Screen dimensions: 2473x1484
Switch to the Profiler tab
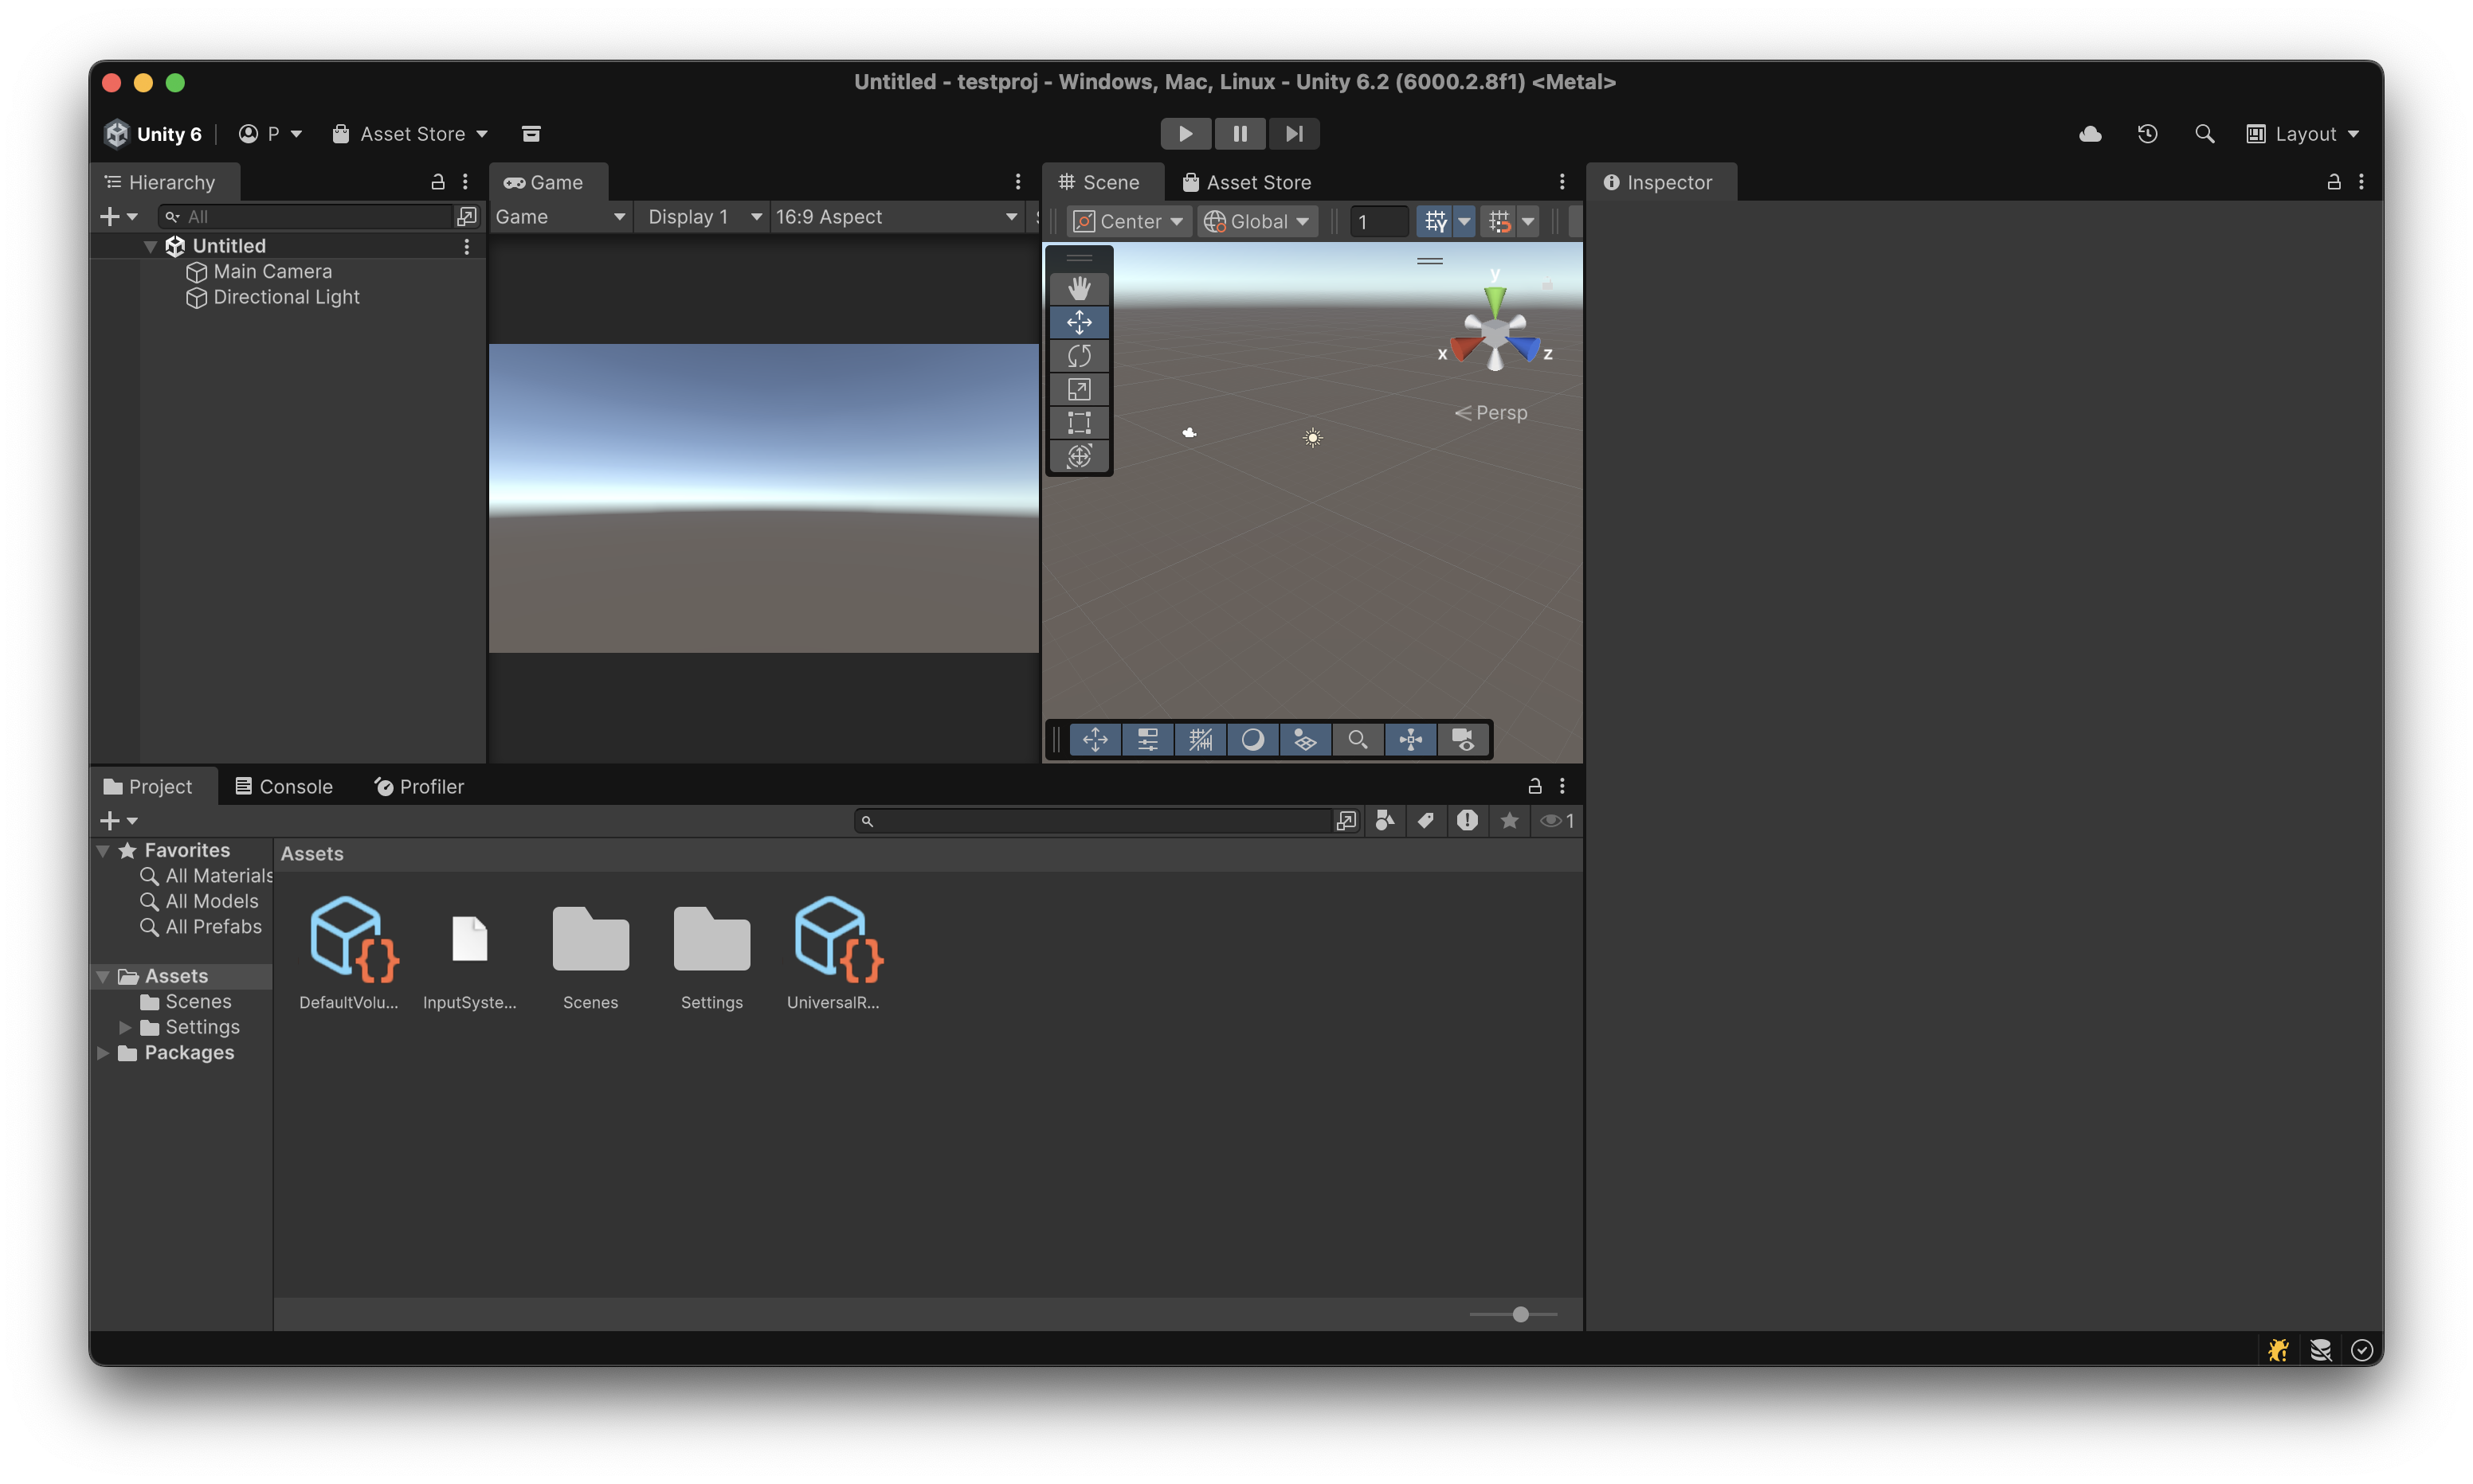[419, 787]
